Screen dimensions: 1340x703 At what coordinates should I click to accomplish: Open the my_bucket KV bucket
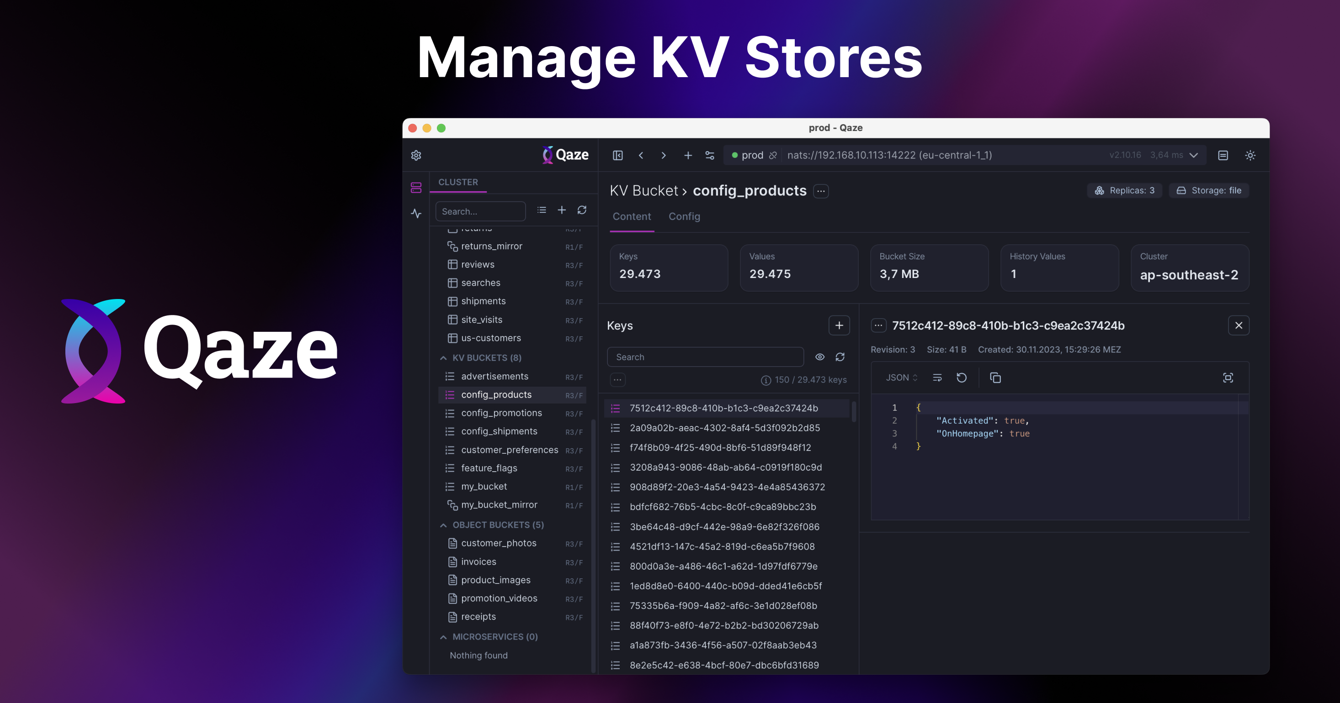click(512, 486)
